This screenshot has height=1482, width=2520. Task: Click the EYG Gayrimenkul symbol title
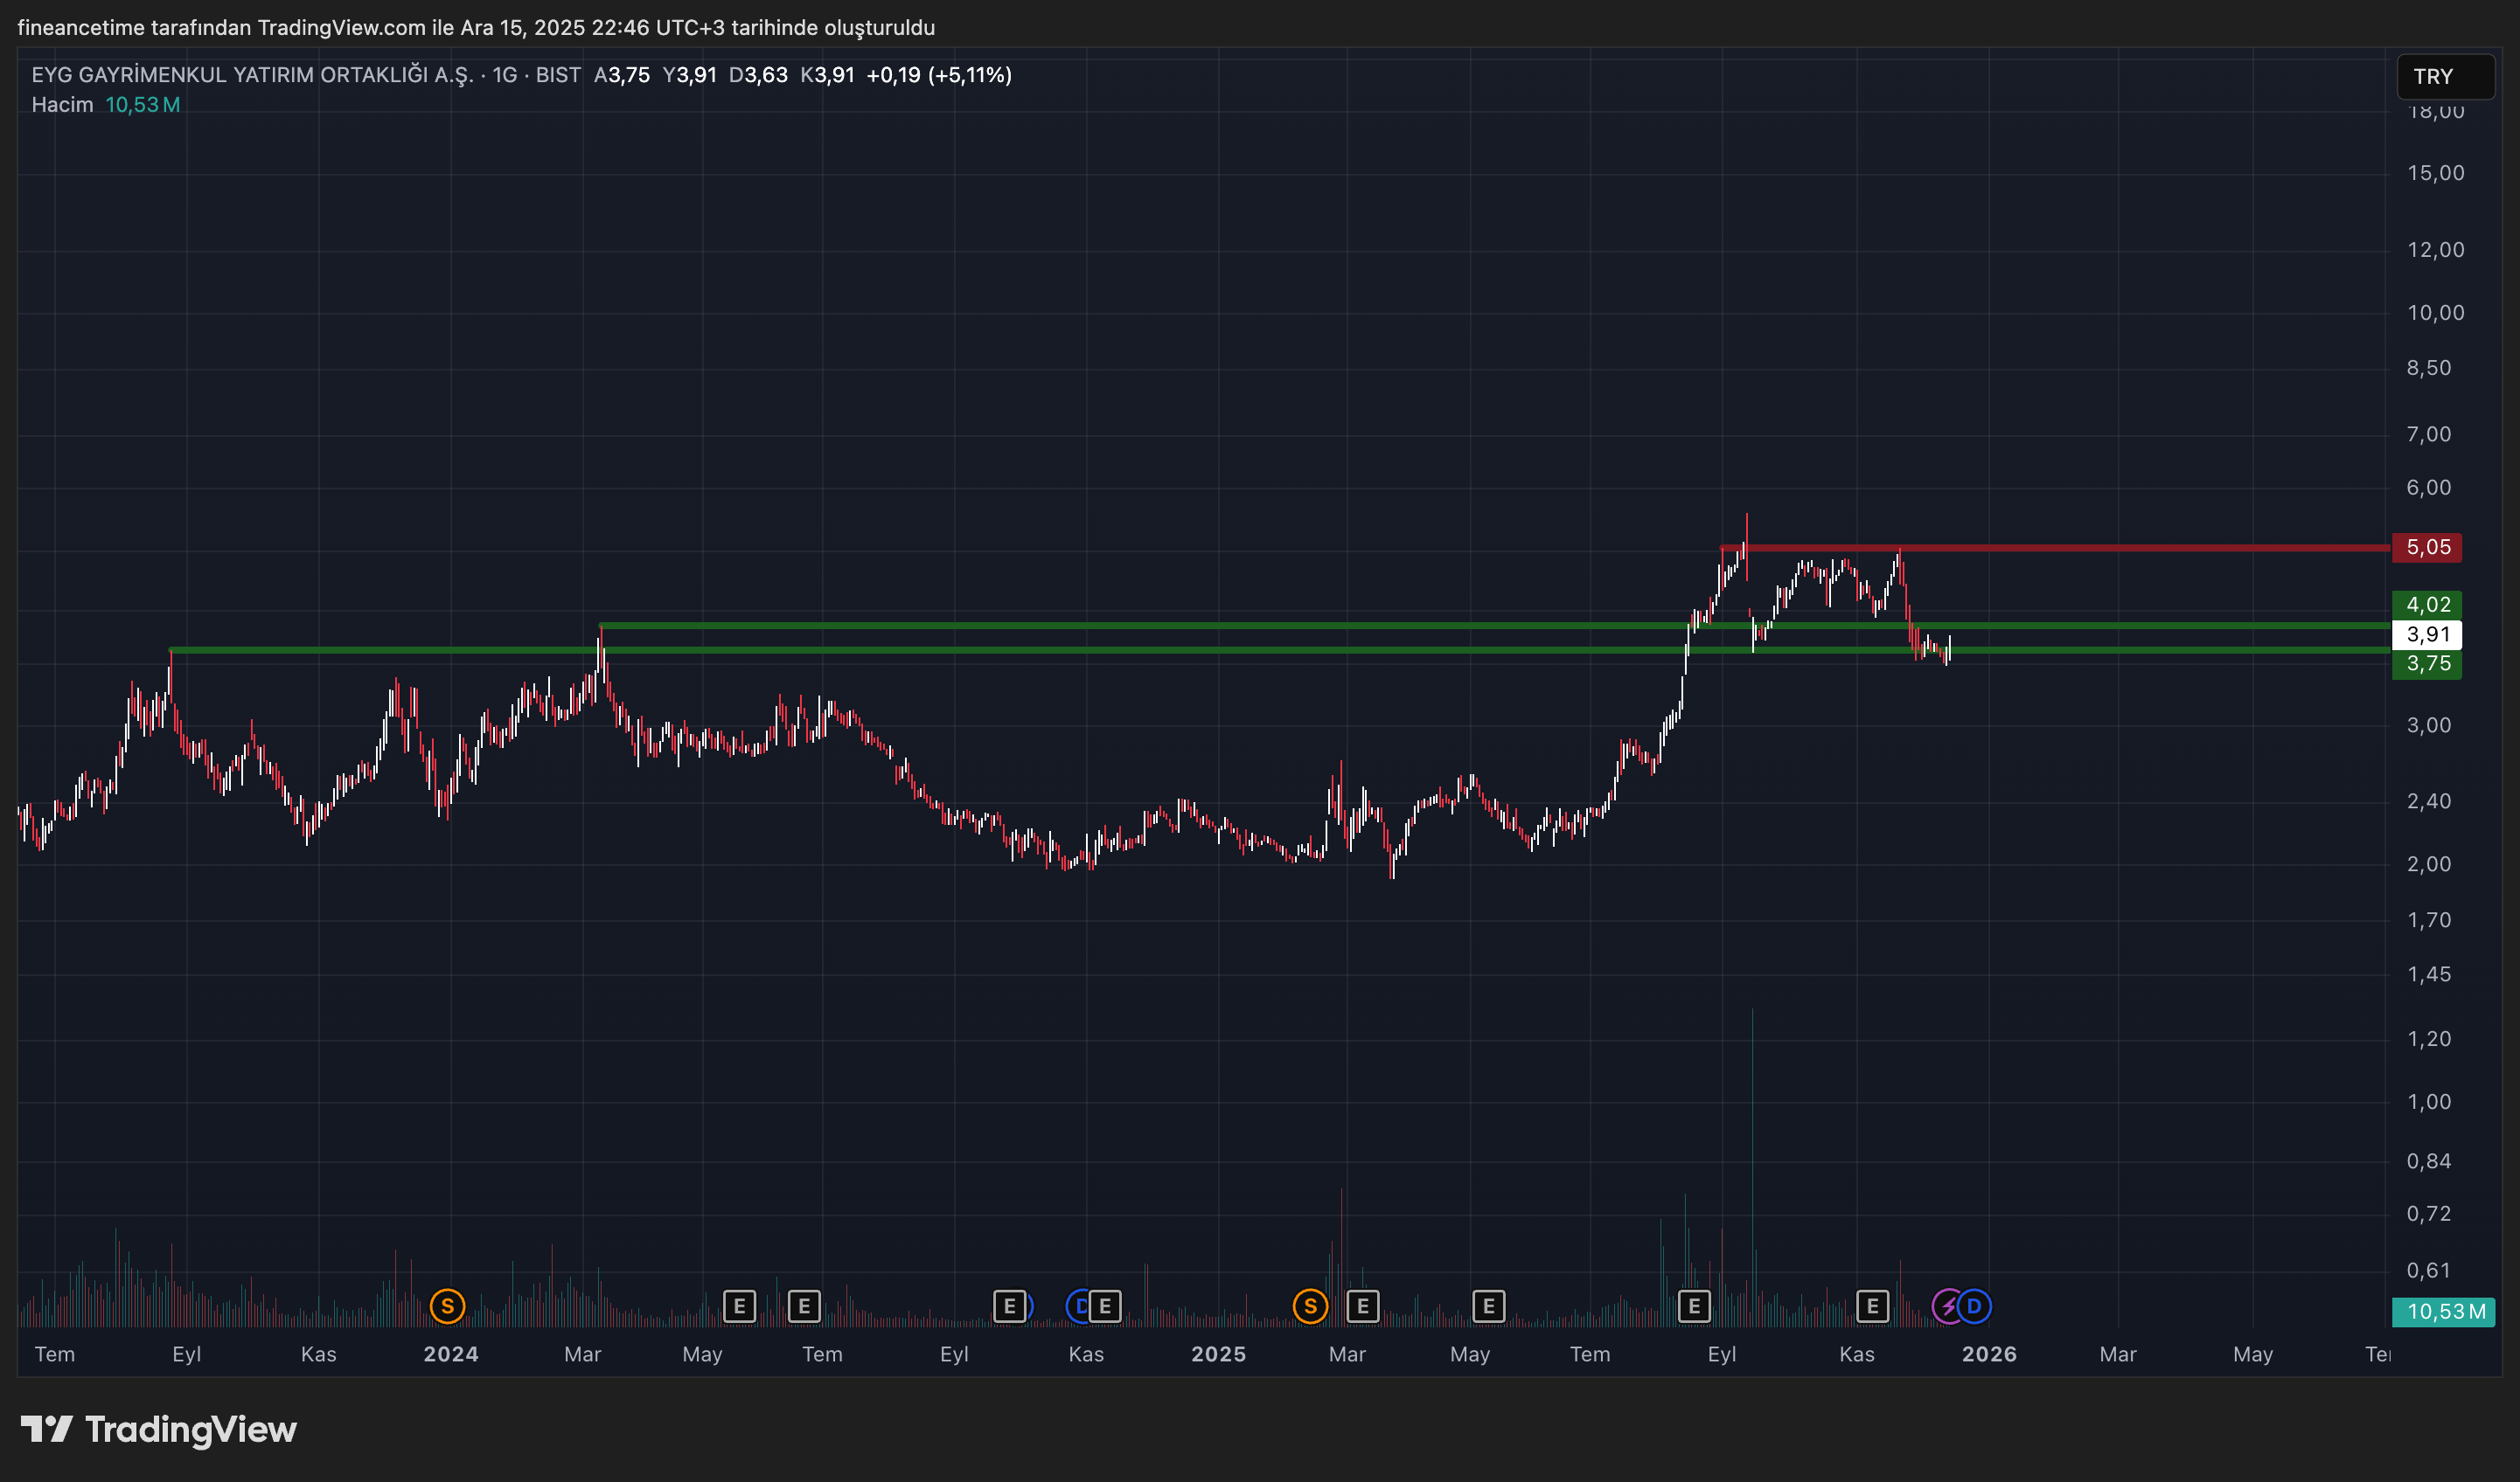[x=252, y=75]
